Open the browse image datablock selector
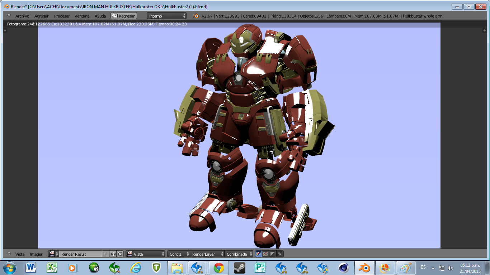Viewport: 490px width, 275px height. [53, 254]
